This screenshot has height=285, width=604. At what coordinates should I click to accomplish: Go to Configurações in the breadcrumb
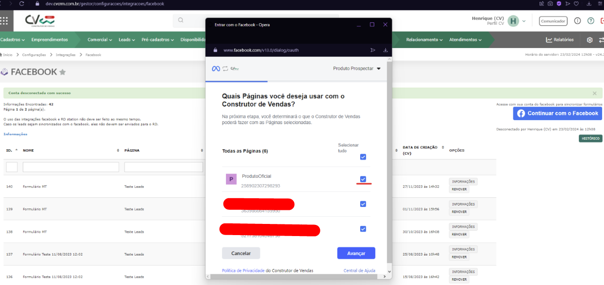34,55
